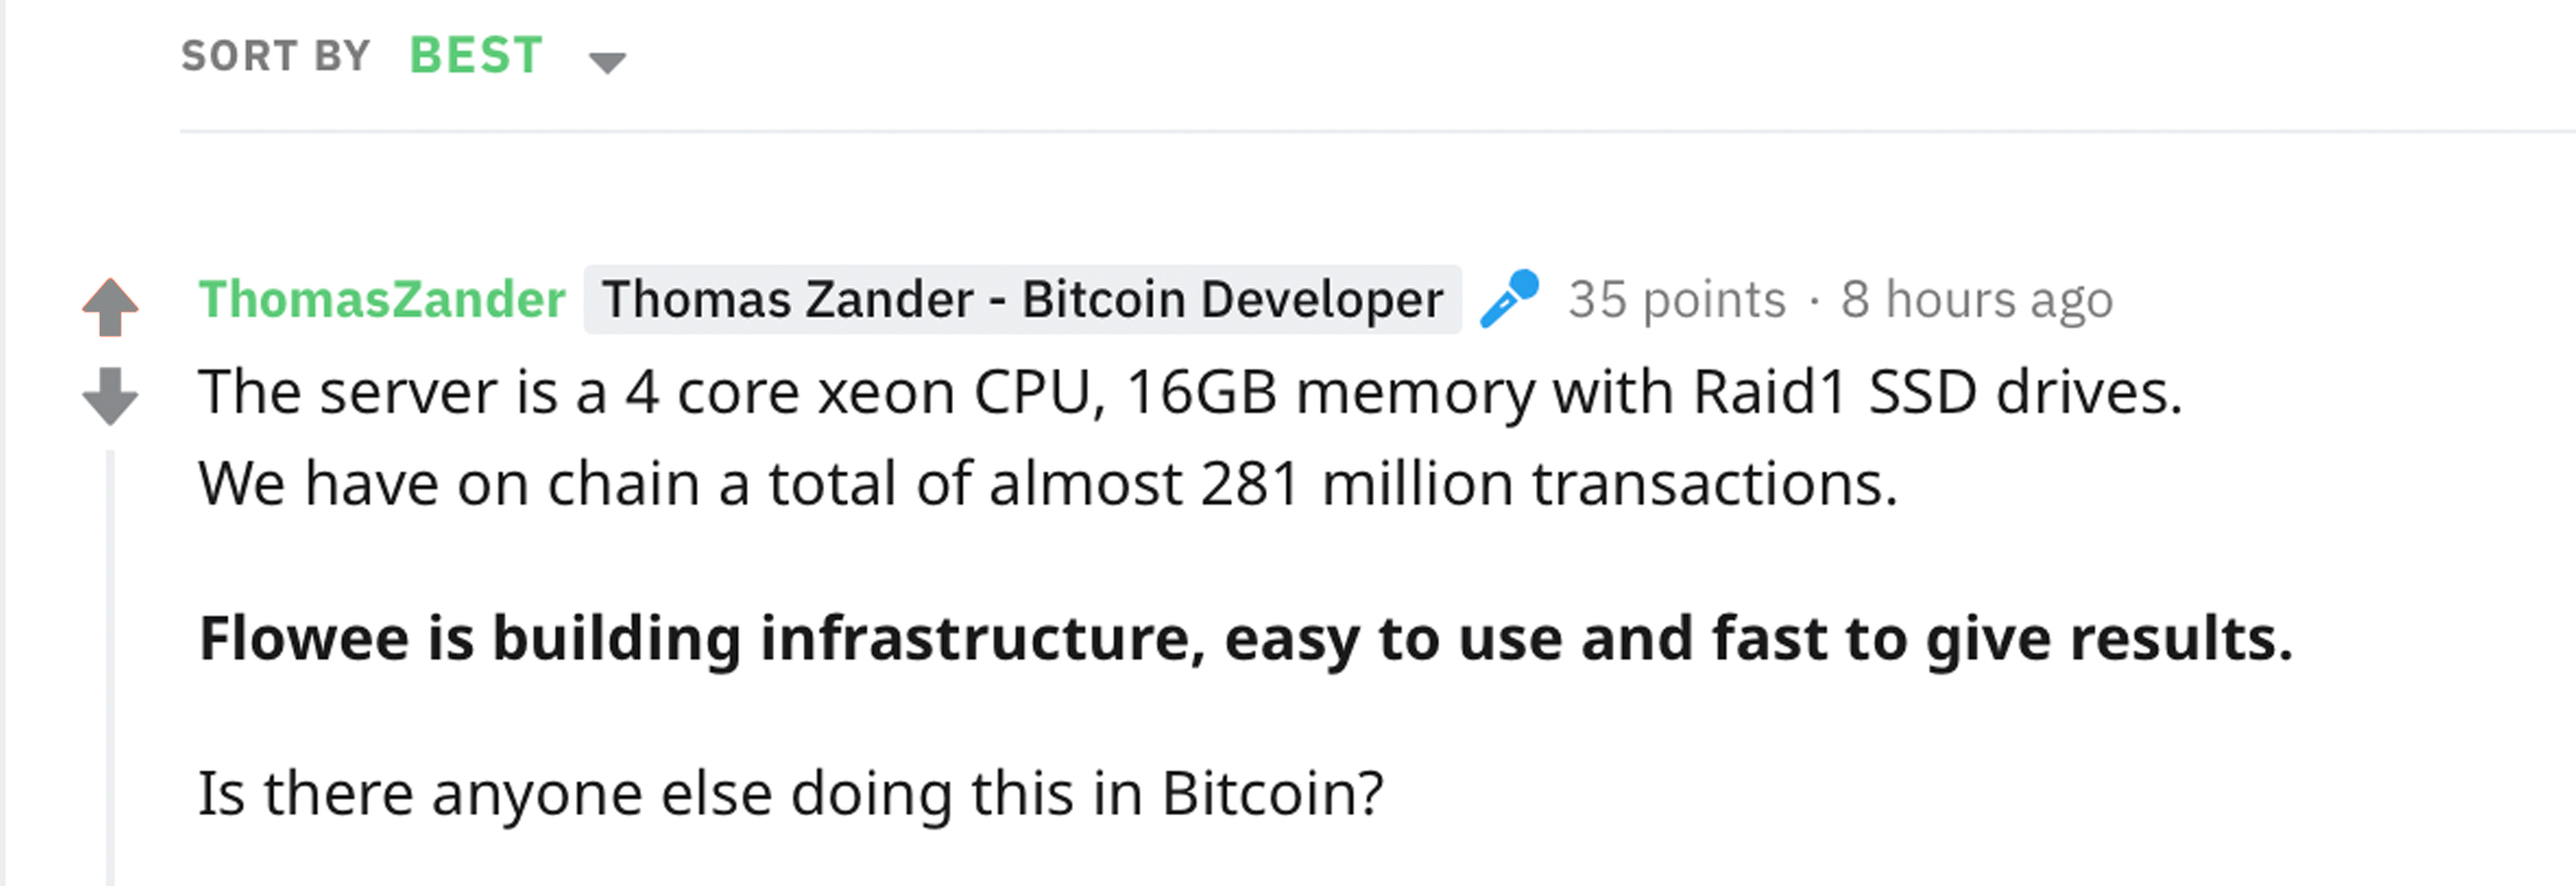The height and width of the screenshot is (886, 2576).
Task: Collapse the comment thread using the vertical line
Action: tap(110, 668)
